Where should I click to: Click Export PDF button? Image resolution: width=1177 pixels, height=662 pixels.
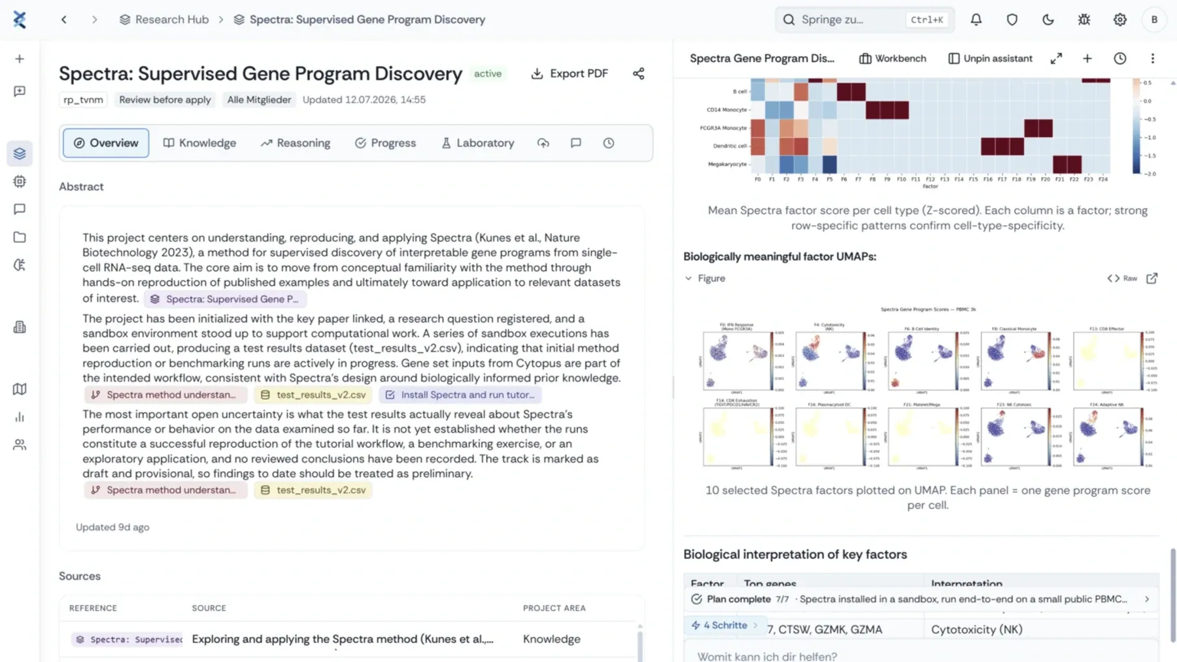click(x=570, y=74)
